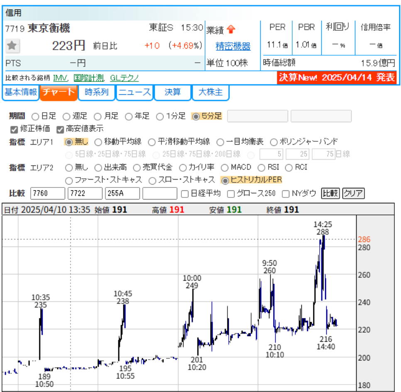The image size is (401, 392).
Task: Select 週足 period radio button
Action: tap(66, 117)
